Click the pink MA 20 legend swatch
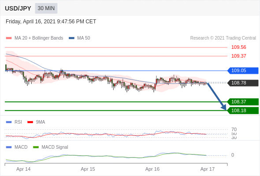Viewport: 260px width, 176px height. coord(9,38)
